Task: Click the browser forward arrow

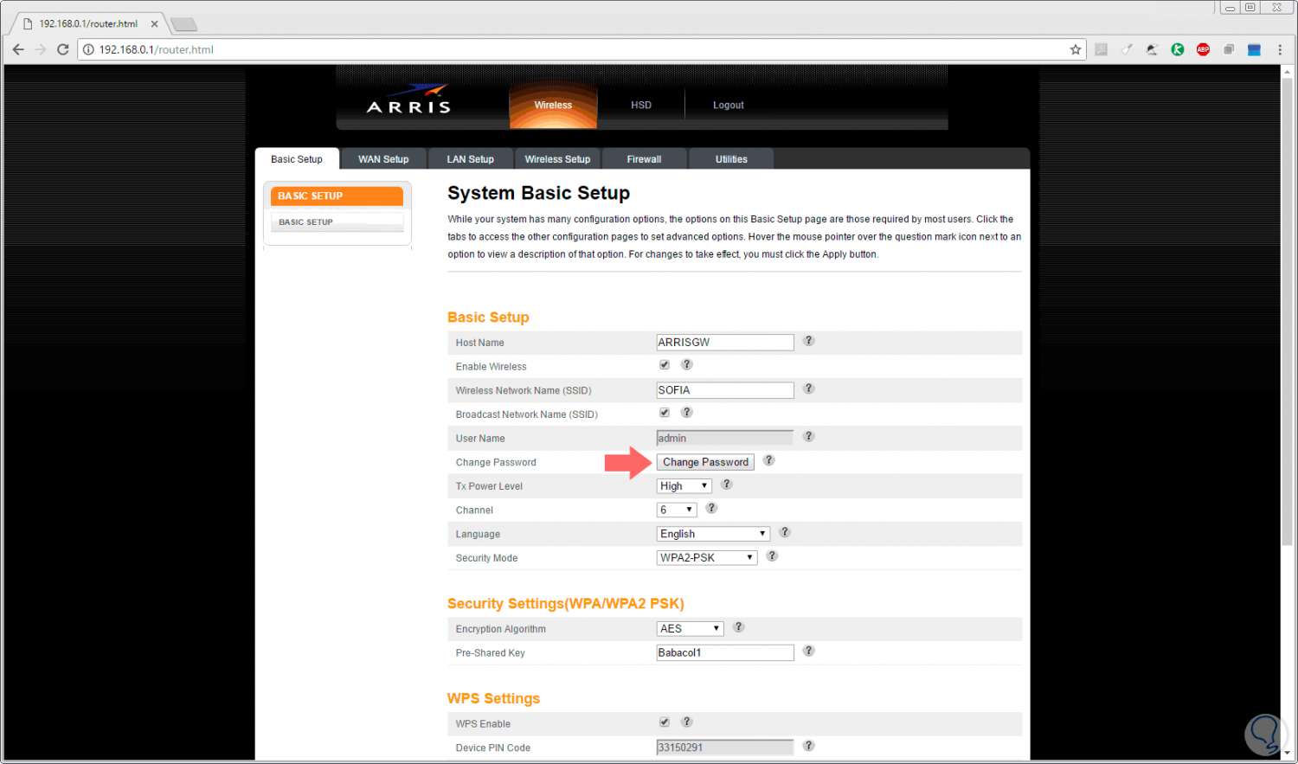Action: coord(41,49)
